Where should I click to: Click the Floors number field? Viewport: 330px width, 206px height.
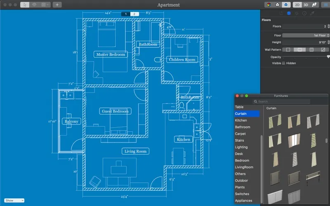305,26
